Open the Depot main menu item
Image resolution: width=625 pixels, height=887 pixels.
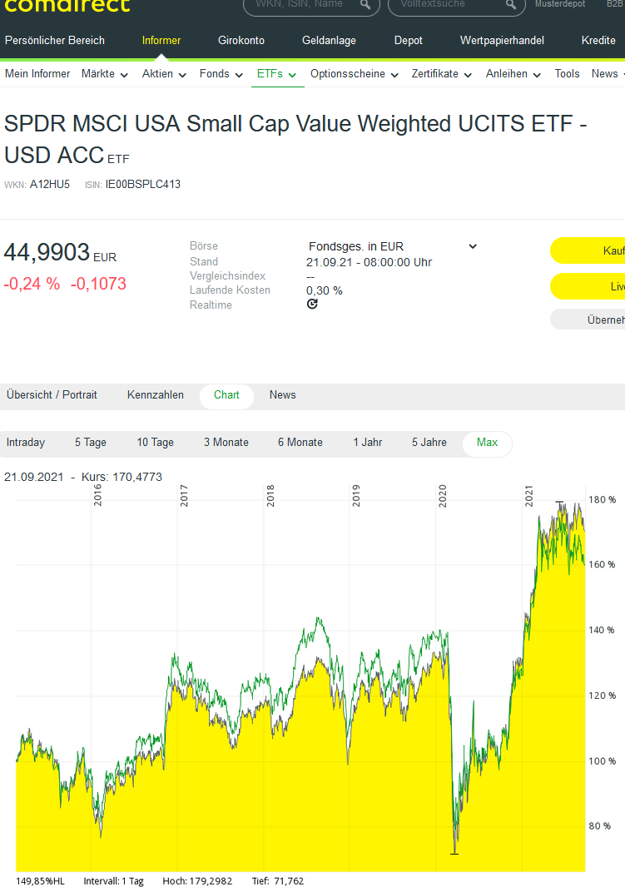point(408,41)
